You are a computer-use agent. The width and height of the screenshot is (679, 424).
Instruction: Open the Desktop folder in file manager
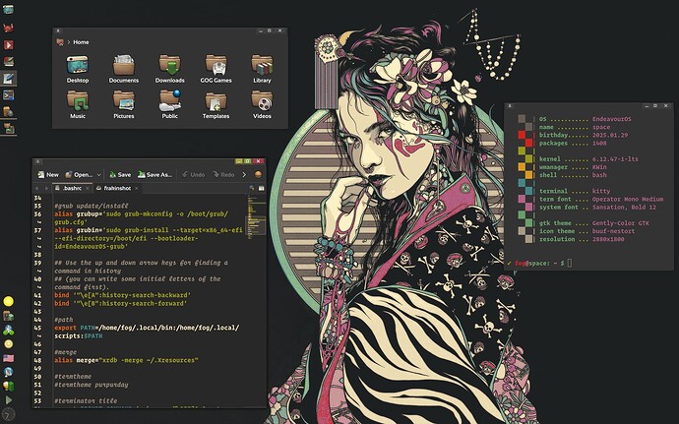click(78, 69)
